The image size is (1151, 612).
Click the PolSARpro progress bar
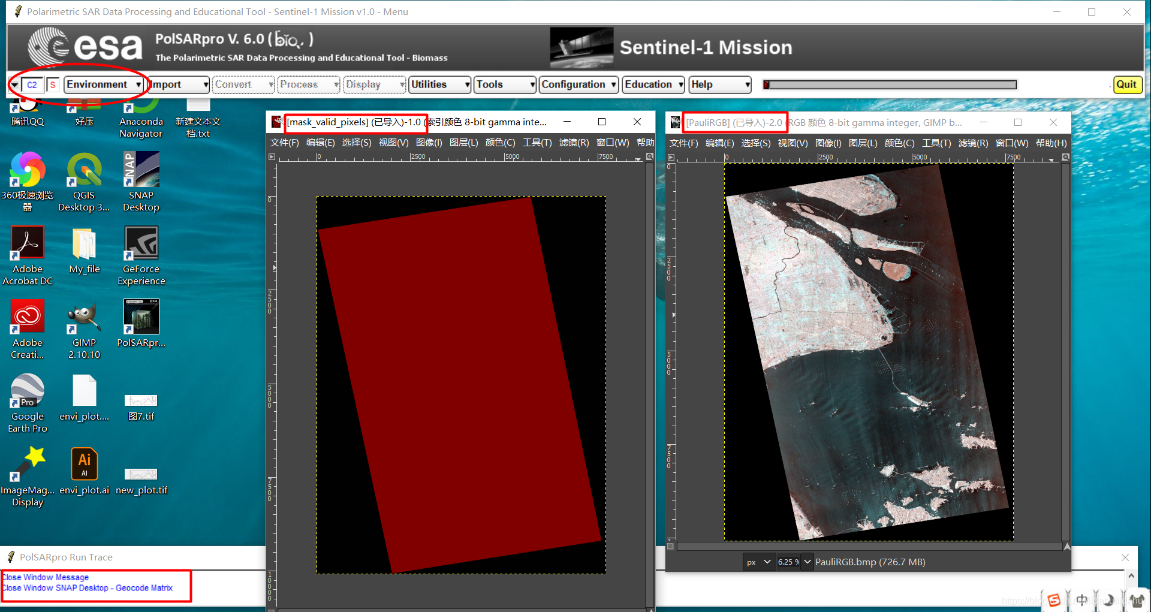pos(890,85)
